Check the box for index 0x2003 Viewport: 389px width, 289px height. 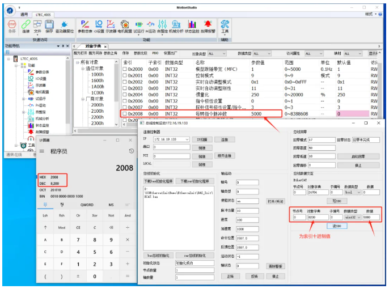(x=125, y=88)
